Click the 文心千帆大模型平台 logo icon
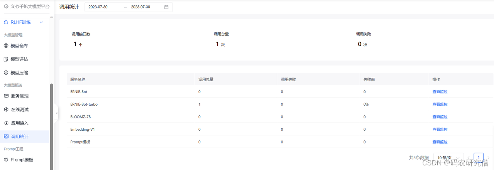The height and width of the screenshot is (170, 494). point(6,7)
